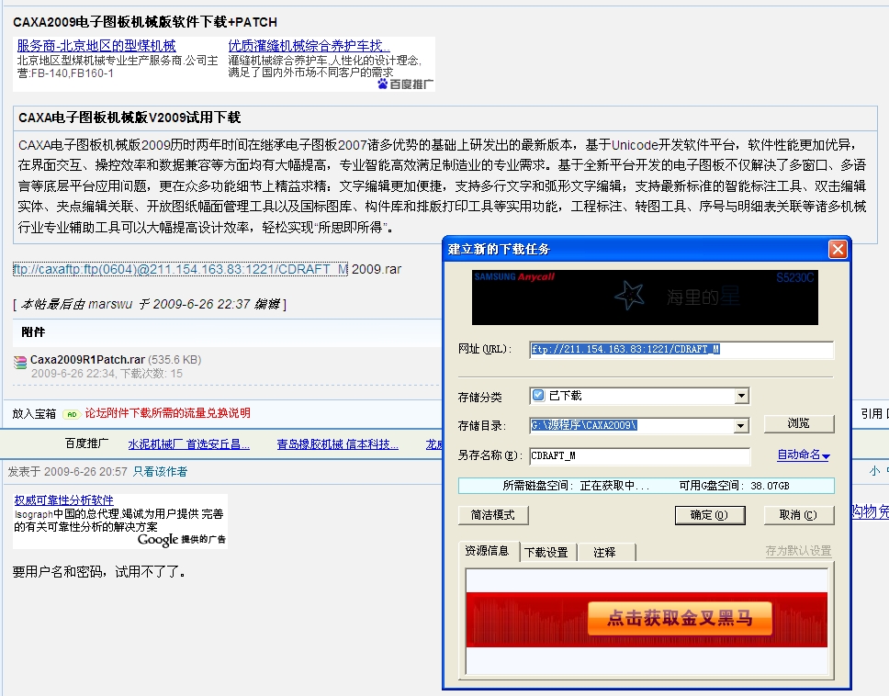Click the 附件 attachment section header
Image resolution: width=889 pixels, height=696 pixels.
(x=33, y=332)
